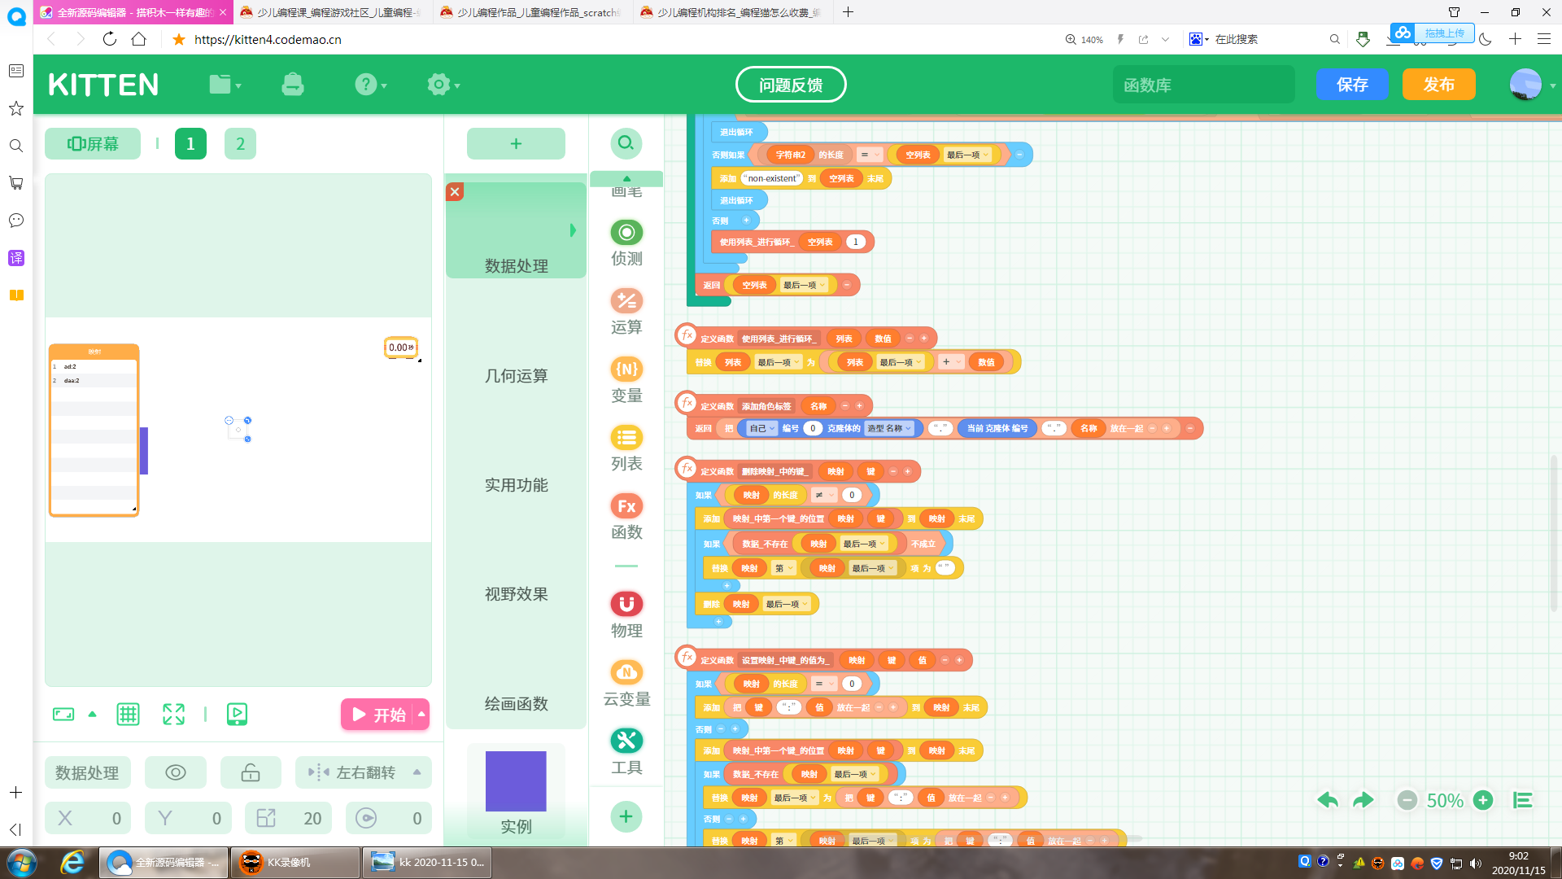Open the file folder dropdown menu
The image size is (1562, 879).
225,84
